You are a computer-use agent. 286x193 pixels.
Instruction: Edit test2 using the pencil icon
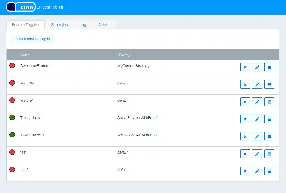[x=257, y=171]
